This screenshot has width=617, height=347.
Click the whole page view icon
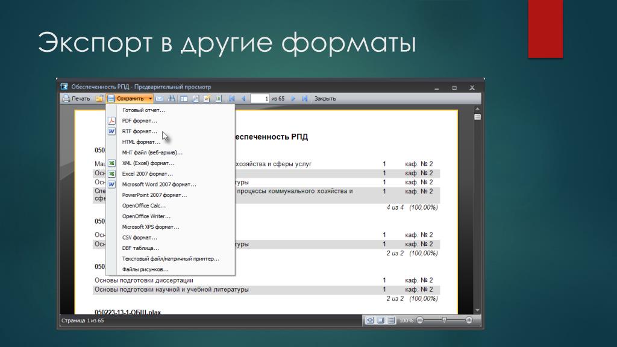coord(381,320)
